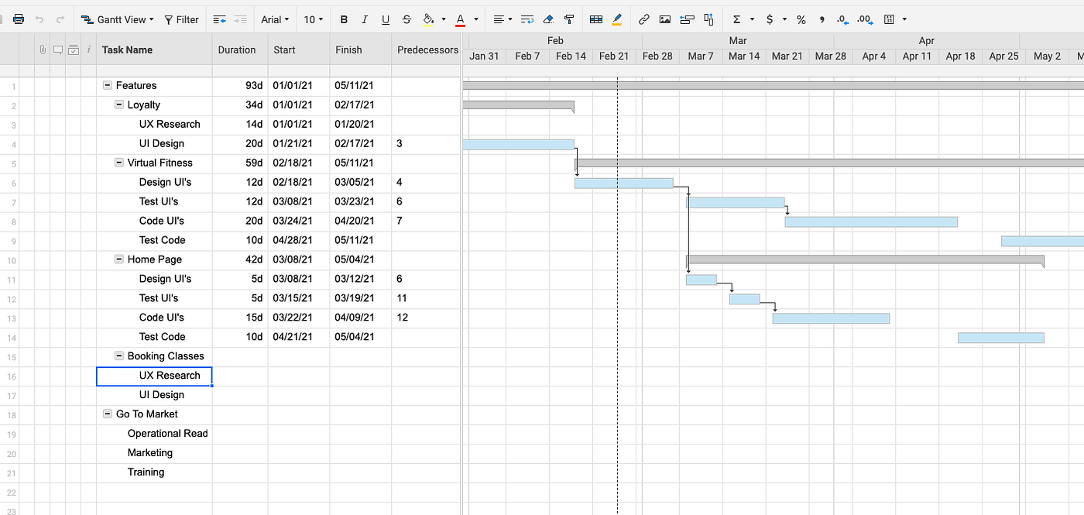
Task: Toggle underline formatting
Action: (385, 19)
